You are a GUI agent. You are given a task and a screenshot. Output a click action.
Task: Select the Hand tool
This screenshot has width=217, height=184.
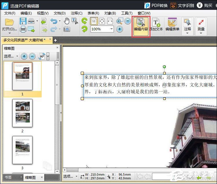click(67, 21)
